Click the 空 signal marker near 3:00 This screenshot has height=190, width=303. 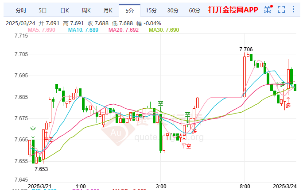click(161, 103)
